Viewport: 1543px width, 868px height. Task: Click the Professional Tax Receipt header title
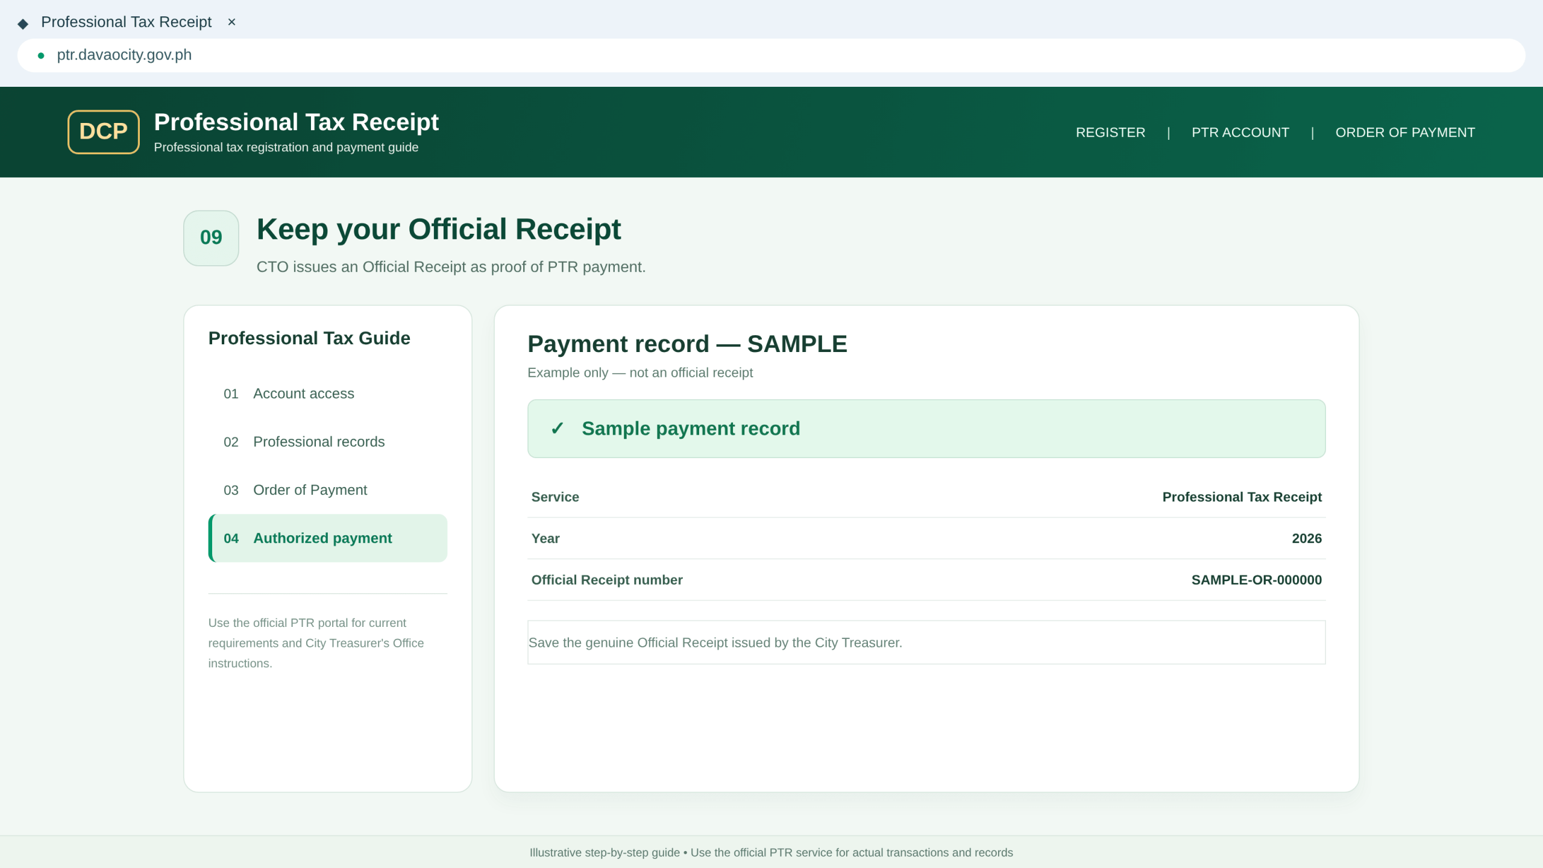(x=296, y=122)
